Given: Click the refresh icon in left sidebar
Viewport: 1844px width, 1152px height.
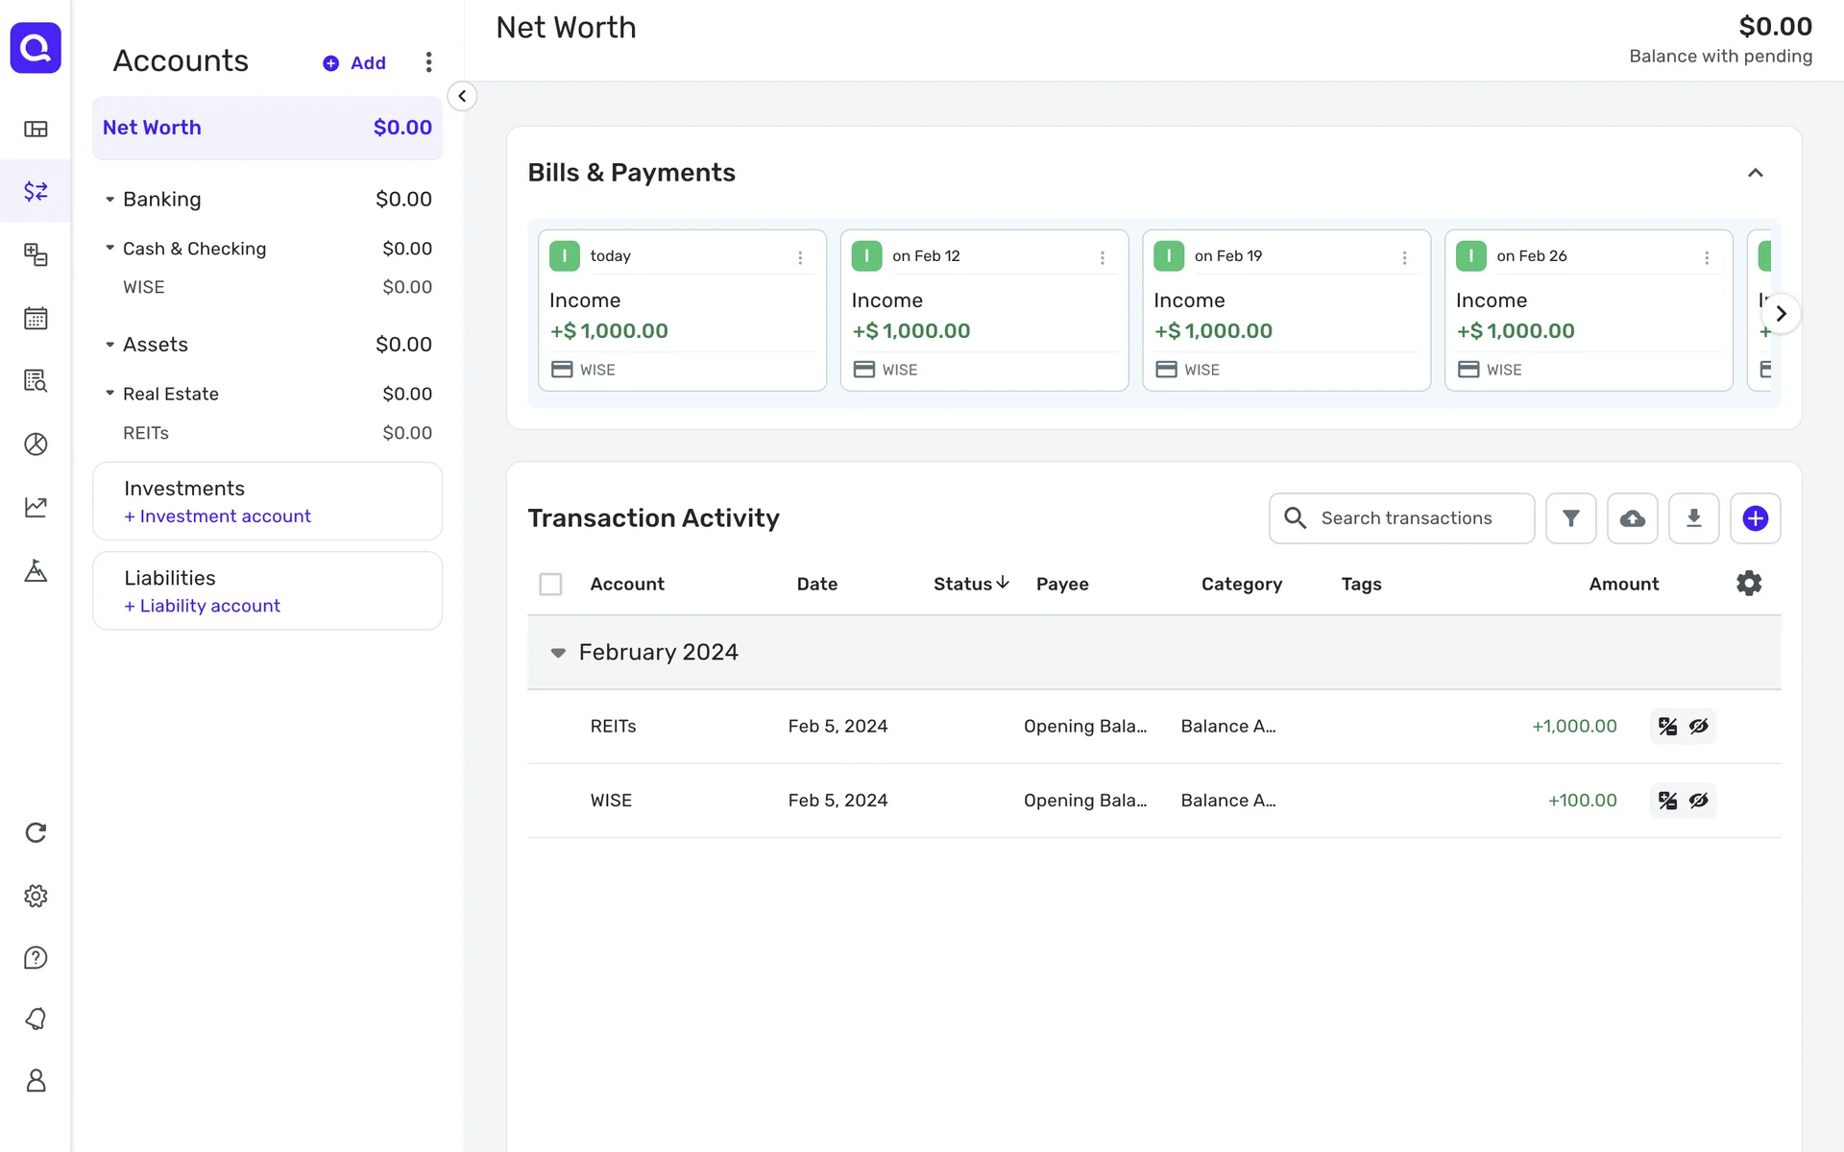Looking at the screenshot, I should coord(36,832).
